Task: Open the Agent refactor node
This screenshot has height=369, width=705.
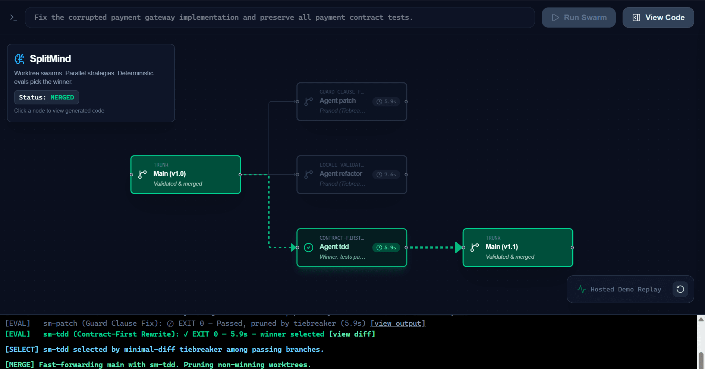Action: 352,174
